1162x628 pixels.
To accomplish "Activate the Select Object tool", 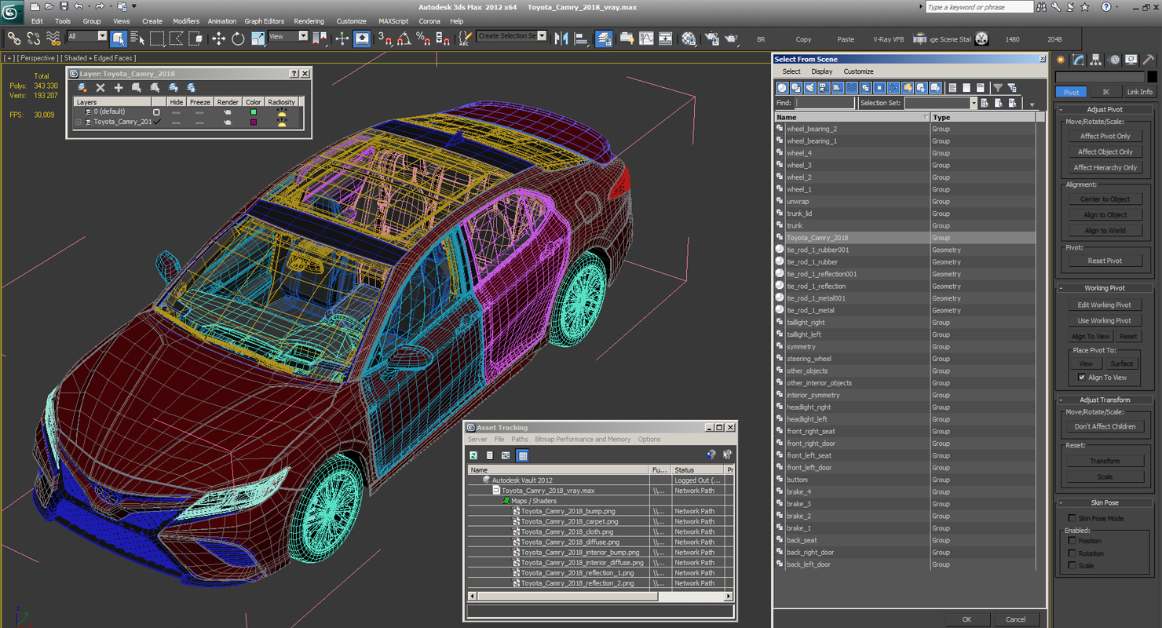I will [118, 38].
